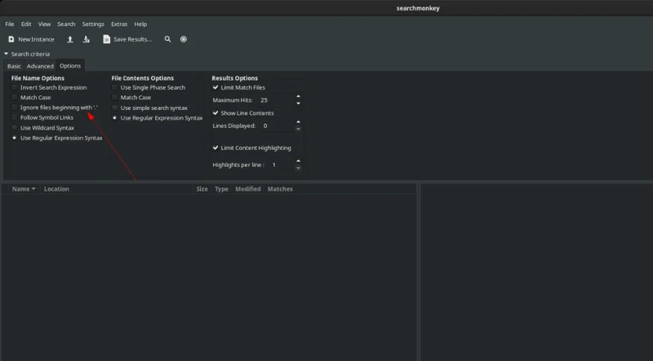653x361 pixels.
Task: Sort results by Name column
Action: 24,189
